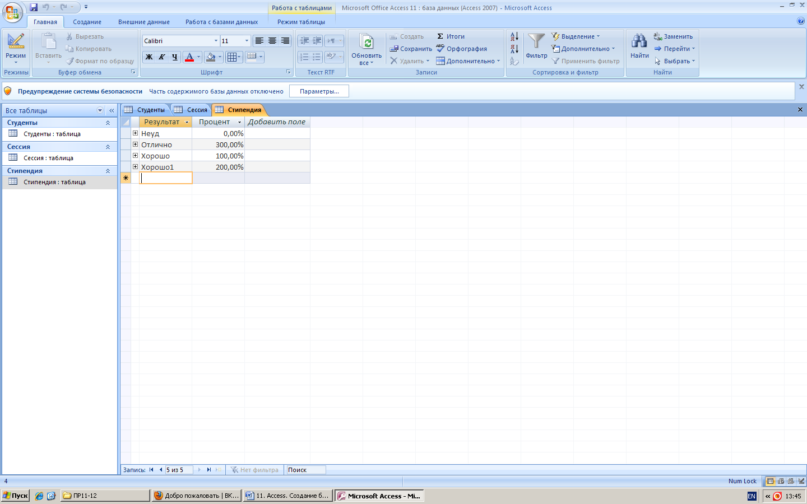Image resolution: width=807 pixels, height=504 pixels.
Task: Switch to the Студенты table tab
Action: (x=146, y=110)
